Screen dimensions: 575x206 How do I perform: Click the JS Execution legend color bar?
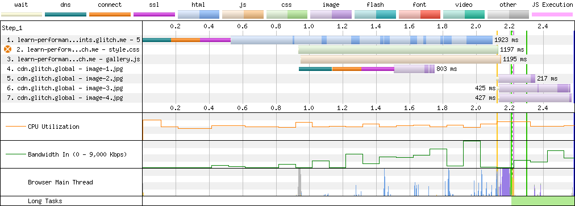tap(552, 15)
